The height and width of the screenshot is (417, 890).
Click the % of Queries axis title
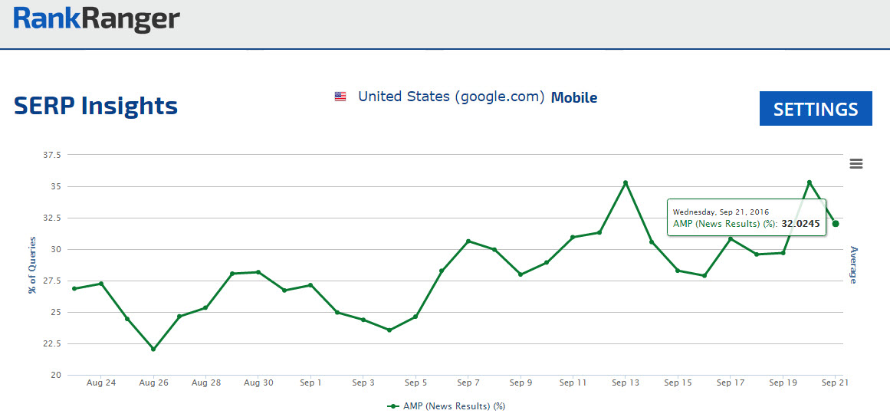tap(32, 265)
